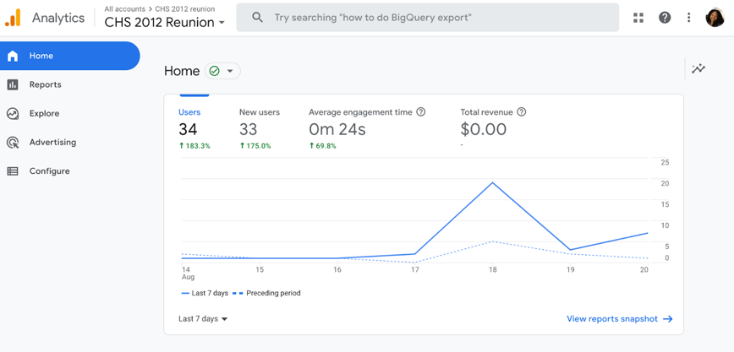Image resolution: width=734 pixels, height=352 pixels.
Task: Click the All accounts breadcrumb link
Action: [x=124, y=9]
